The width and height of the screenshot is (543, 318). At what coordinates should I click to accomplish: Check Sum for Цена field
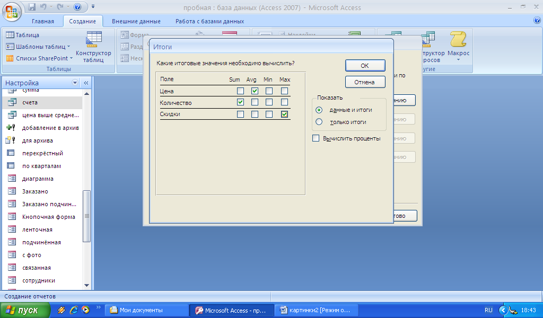pos(240,91)
